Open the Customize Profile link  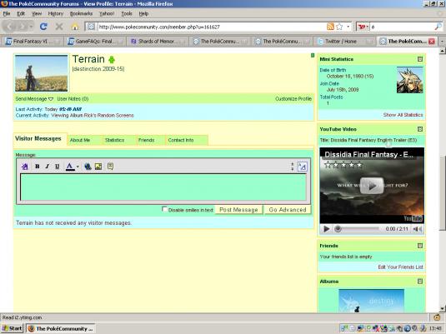[293, 99]
